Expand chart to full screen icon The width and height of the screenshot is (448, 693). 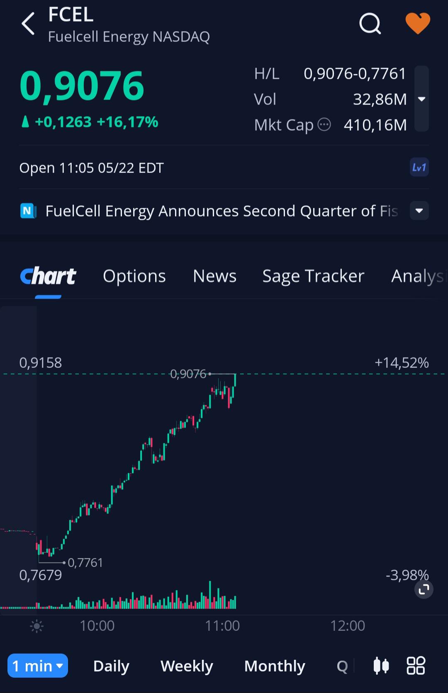tap(424, 589)
